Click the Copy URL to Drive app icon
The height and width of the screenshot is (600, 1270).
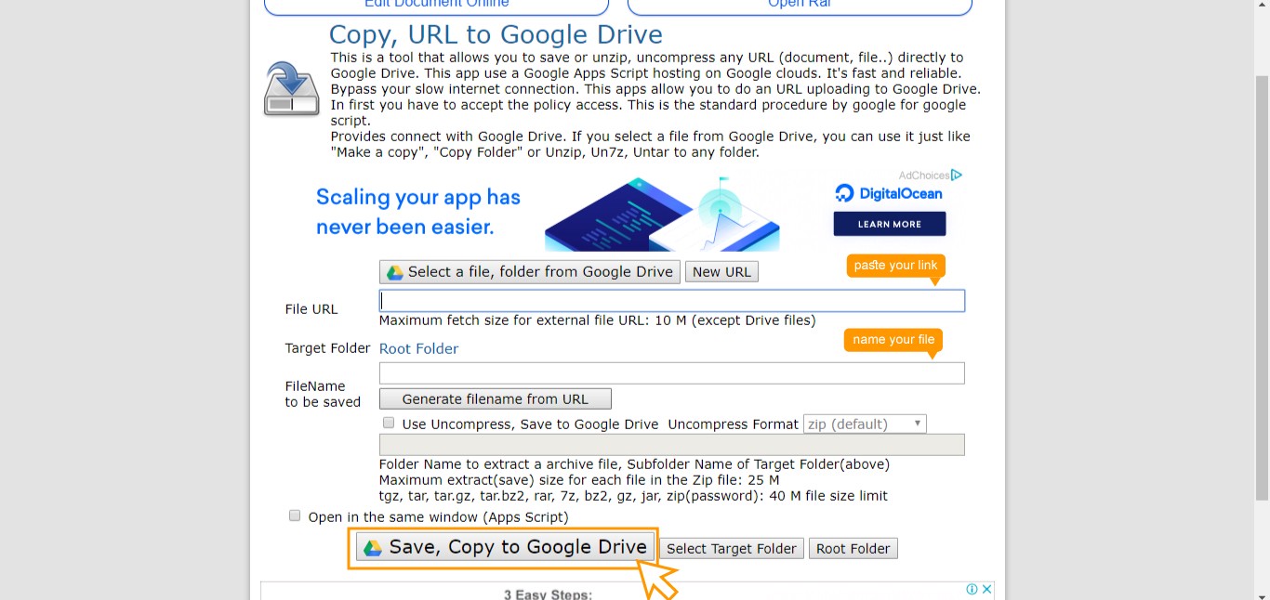[292, 89]
